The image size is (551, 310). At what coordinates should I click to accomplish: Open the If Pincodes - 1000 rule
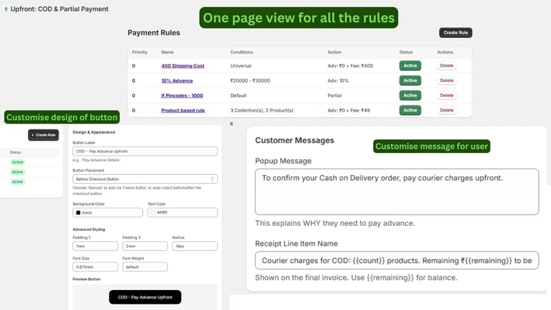pos(182,96)
